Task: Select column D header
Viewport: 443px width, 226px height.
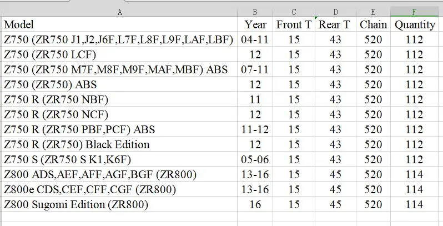Action: [x=335, y=12]
